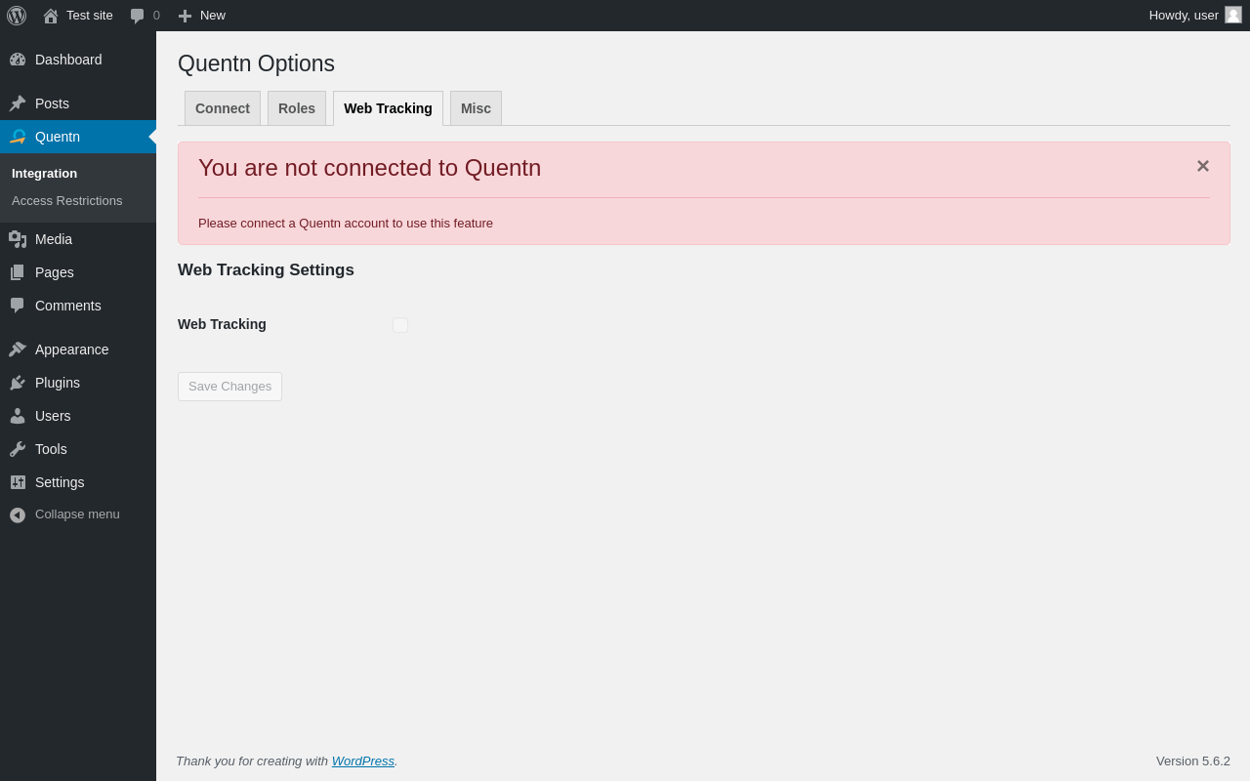Click the Appearance paintbrush icon
The image size is (1250, 781).
coord(18,349)
